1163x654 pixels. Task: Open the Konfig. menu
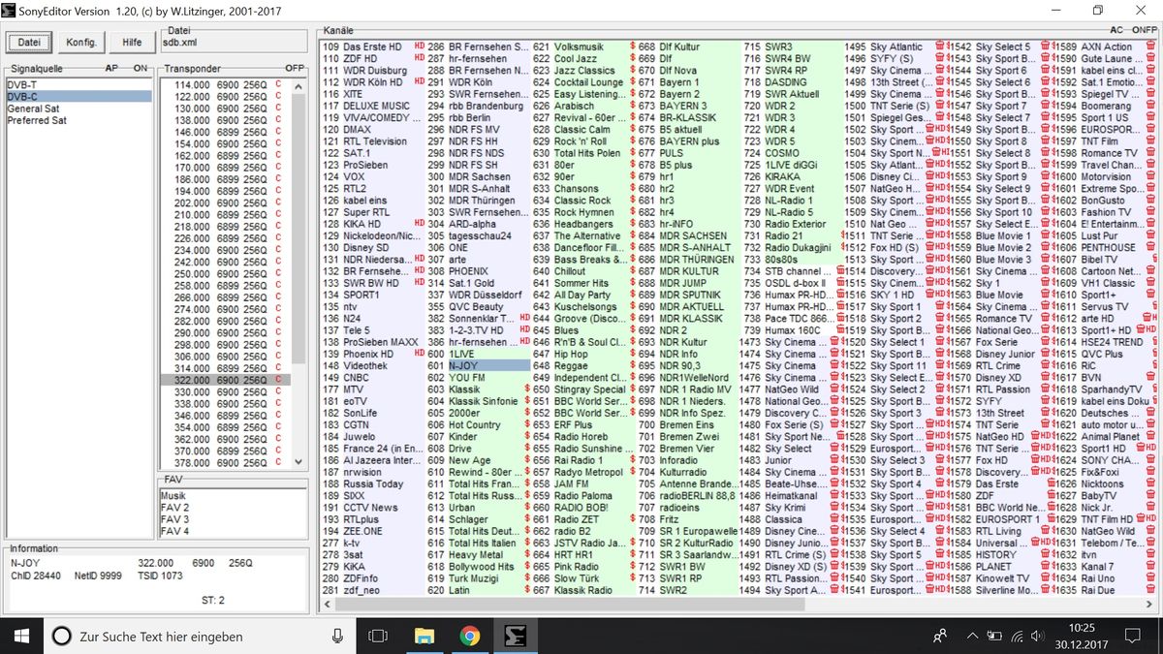81,43
